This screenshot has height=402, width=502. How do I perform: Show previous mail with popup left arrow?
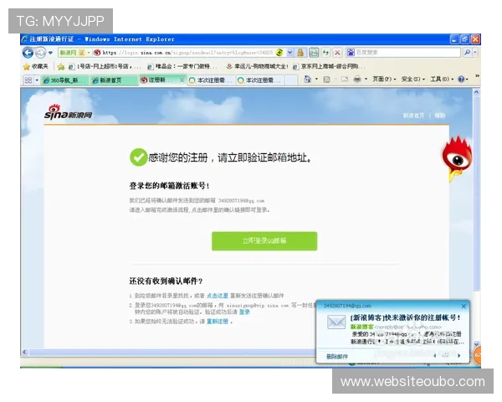pyautogui.click(x=435, y=355)
